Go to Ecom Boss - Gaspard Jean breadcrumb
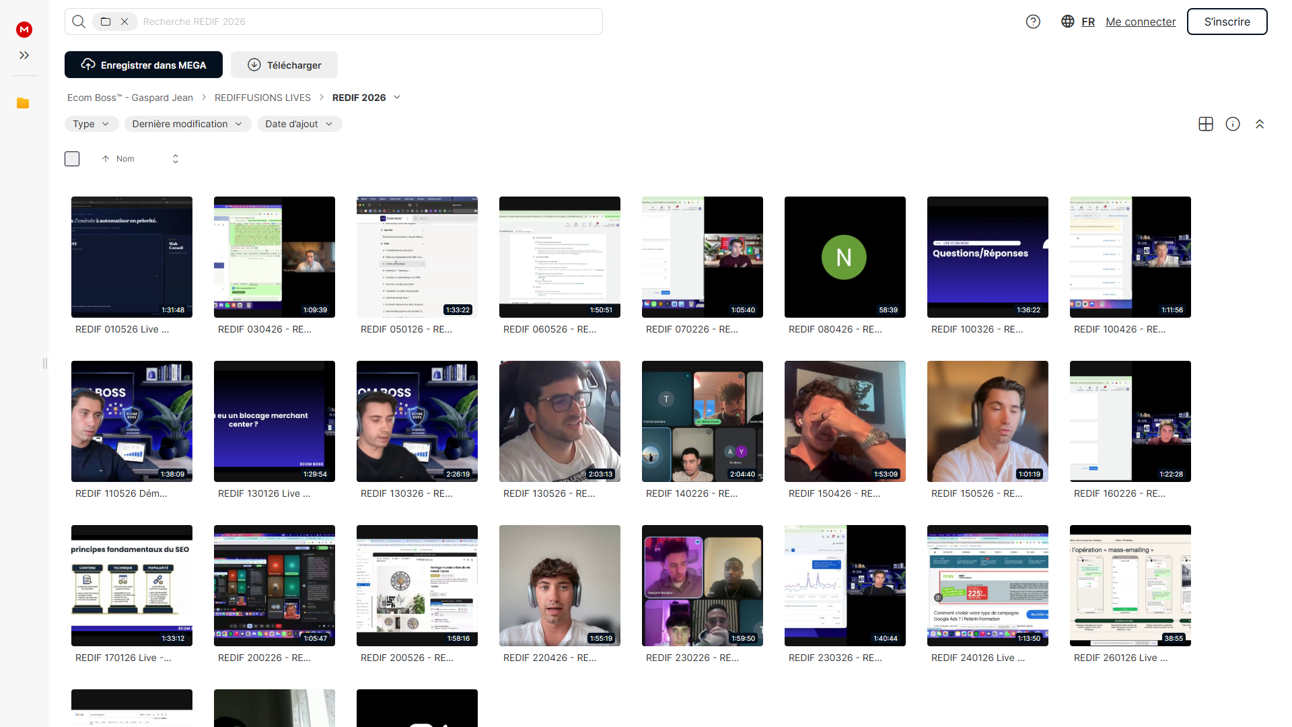This screenshot has height=727, width=1292. point(130,98)
